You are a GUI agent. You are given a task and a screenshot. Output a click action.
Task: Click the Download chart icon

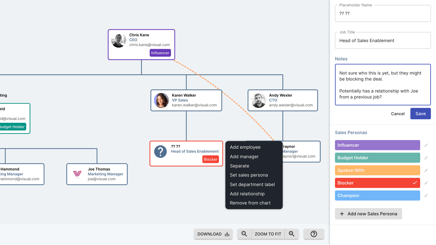(227, 234)
